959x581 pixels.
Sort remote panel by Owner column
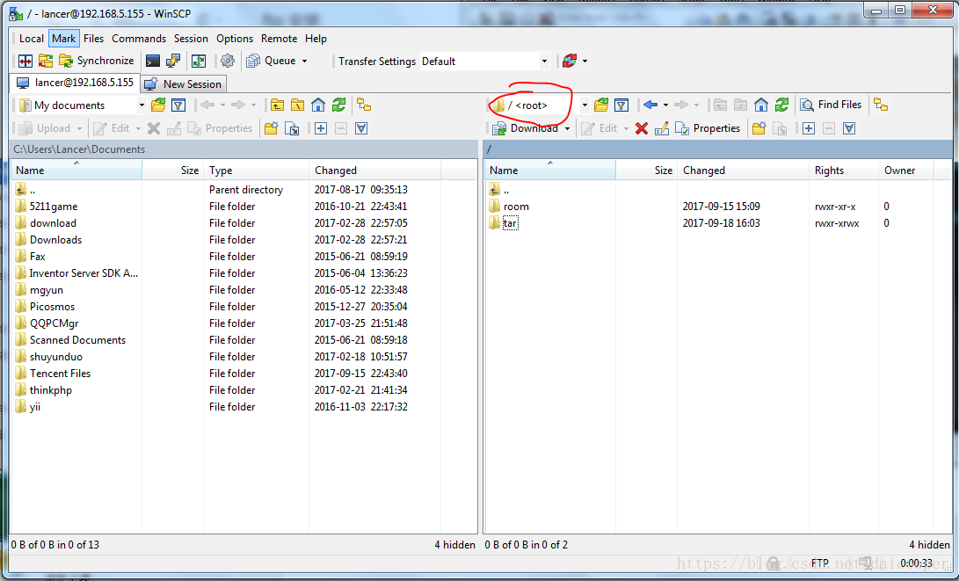point(905,170)
